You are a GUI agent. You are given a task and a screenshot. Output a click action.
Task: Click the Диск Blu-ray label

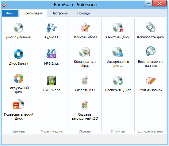coord(18,63)
